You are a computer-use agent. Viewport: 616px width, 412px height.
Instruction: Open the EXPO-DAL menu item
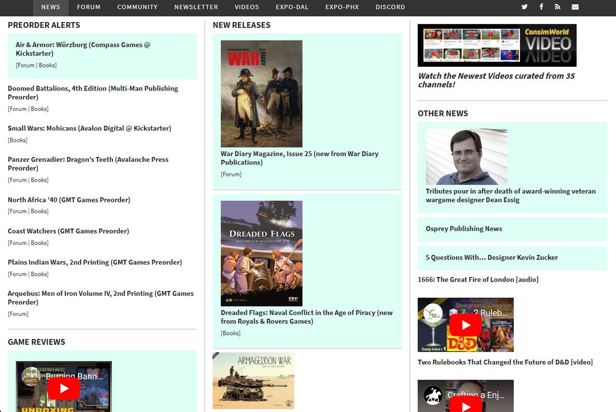tap(292, 7)
